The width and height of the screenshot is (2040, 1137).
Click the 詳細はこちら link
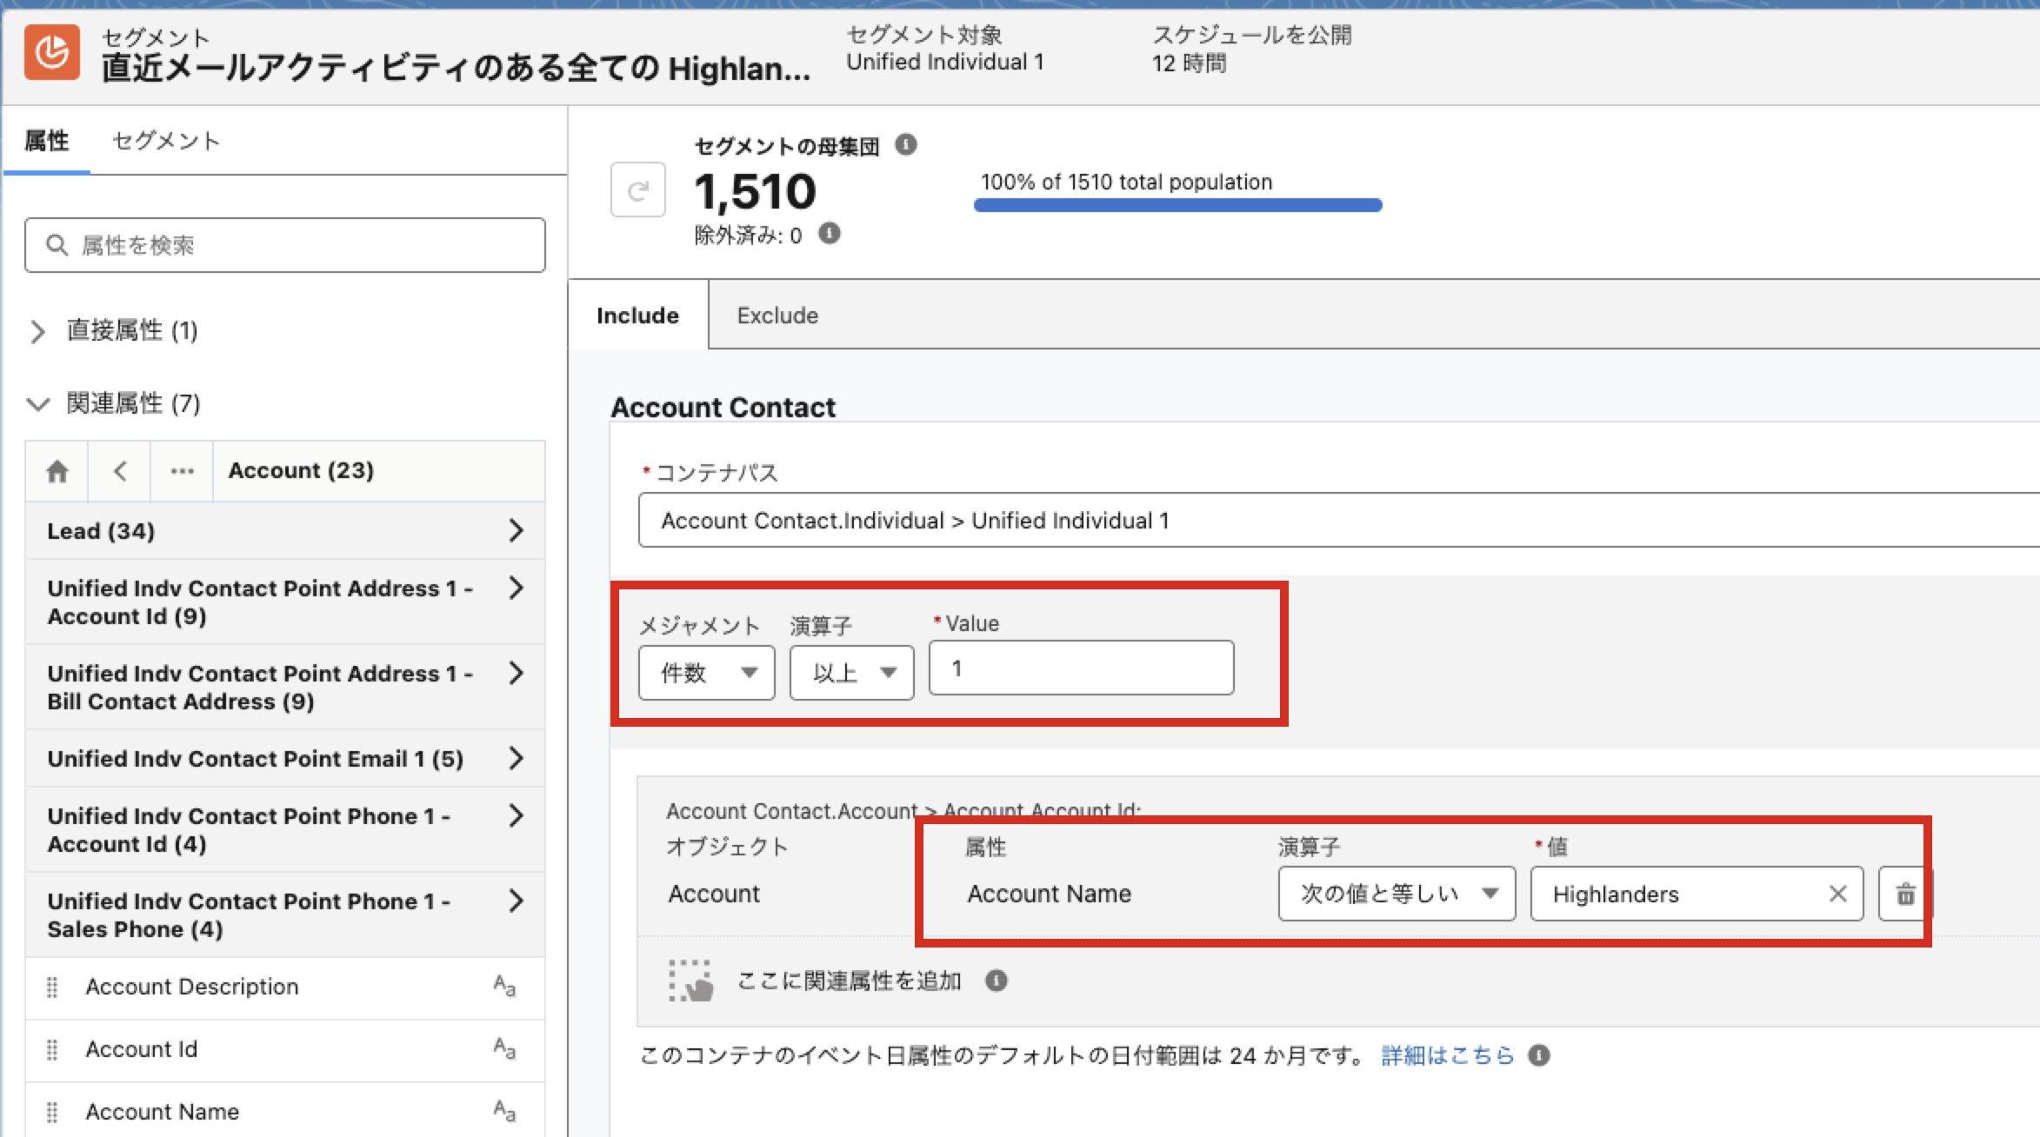1447,1055
